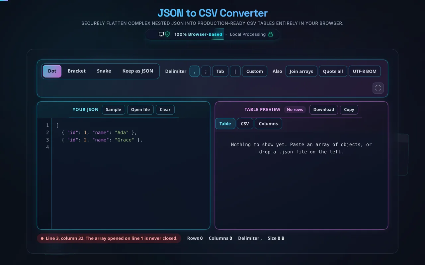Click line number 4 in the editor gutter
Viewport: 425px width, 265px height.
point(47,147)
